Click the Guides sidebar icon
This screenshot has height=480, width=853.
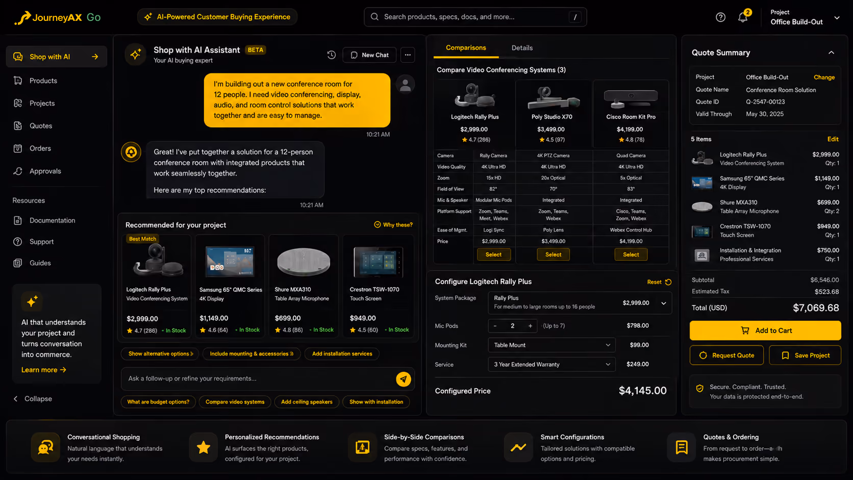click(18, 263)
